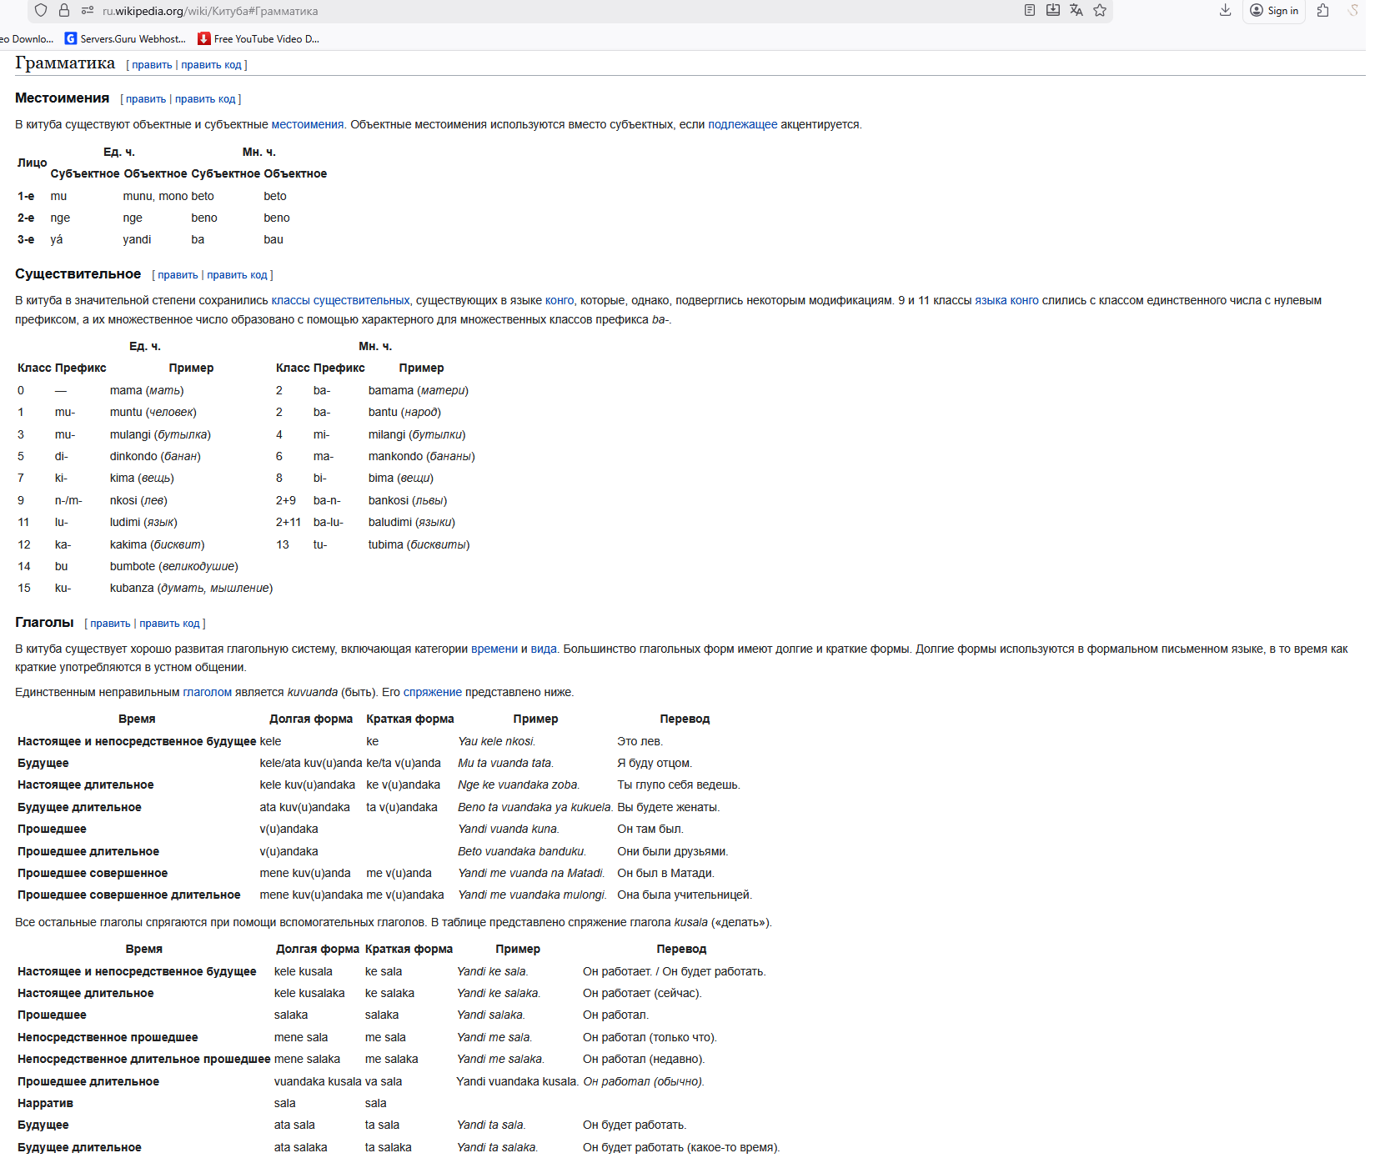Bookmark this page with the star icon
1390x1173 pixels.
point(1100,10)
